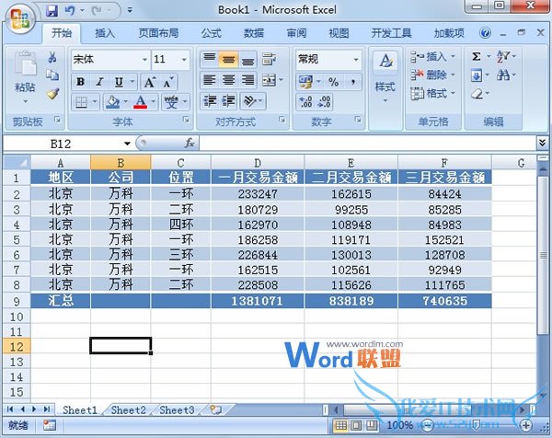
Task: Open Excel help question mark
Action: [x=485, y=33]
